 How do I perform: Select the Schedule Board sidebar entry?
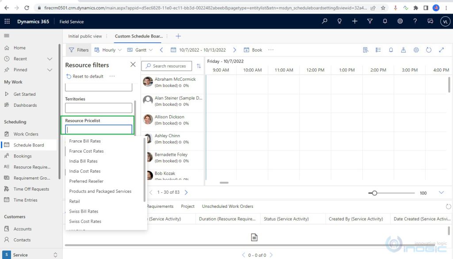pyautogui.click(x=28, y=145)
